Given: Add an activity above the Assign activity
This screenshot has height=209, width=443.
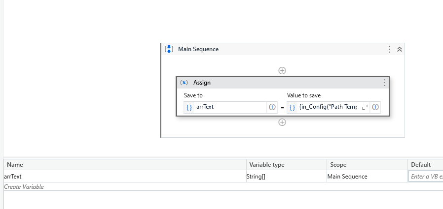Looking at the screenshot, I should [282, 71].
